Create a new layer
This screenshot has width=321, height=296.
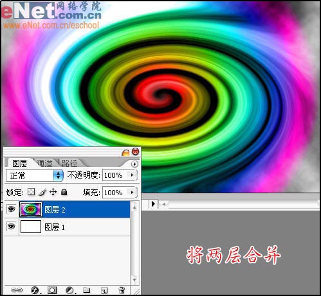point(104,290)
